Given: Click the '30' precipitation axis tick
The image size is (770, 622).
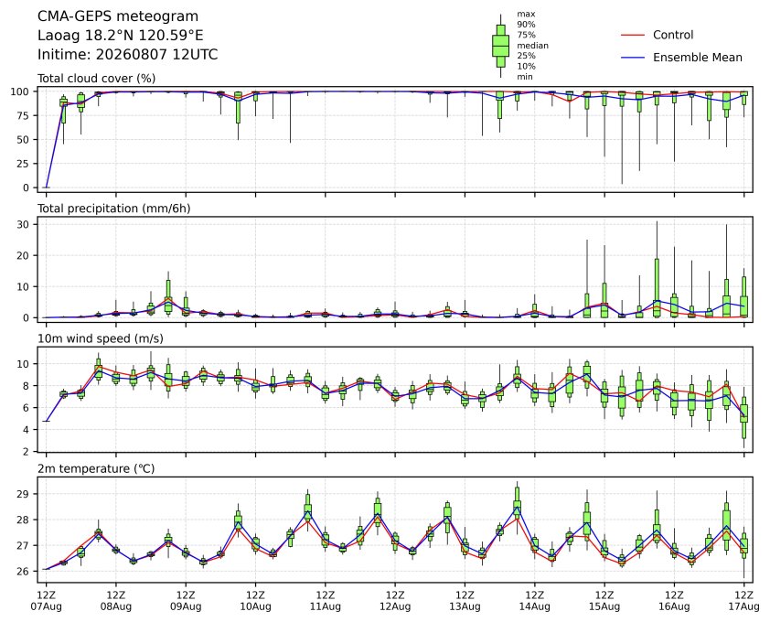Looking at the screenshot, I should point(24,224).
